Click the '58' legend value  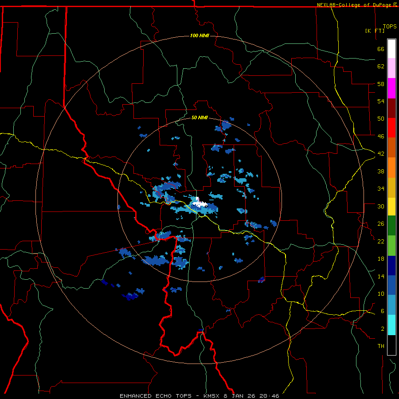[381, 84]
